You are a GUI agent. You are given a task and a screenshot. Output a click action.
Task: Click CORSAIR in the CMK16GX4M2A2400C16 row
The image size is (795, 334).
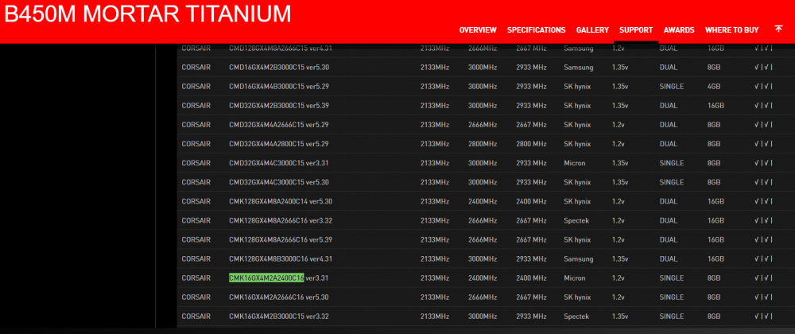coord(196,278)
